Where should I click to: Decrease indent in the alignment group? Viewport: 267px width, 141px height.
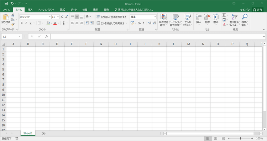tap(88, 23)
